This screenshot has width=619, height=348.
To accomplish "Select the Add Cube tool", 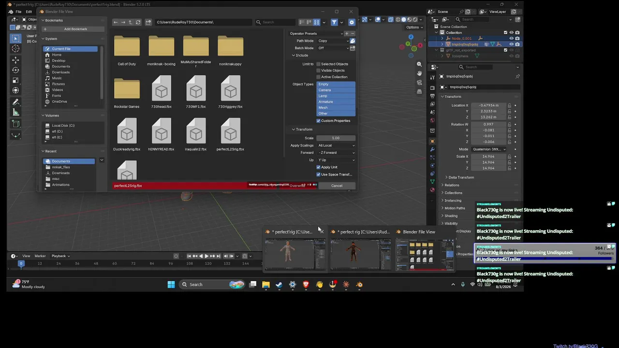I will [15, 124].
